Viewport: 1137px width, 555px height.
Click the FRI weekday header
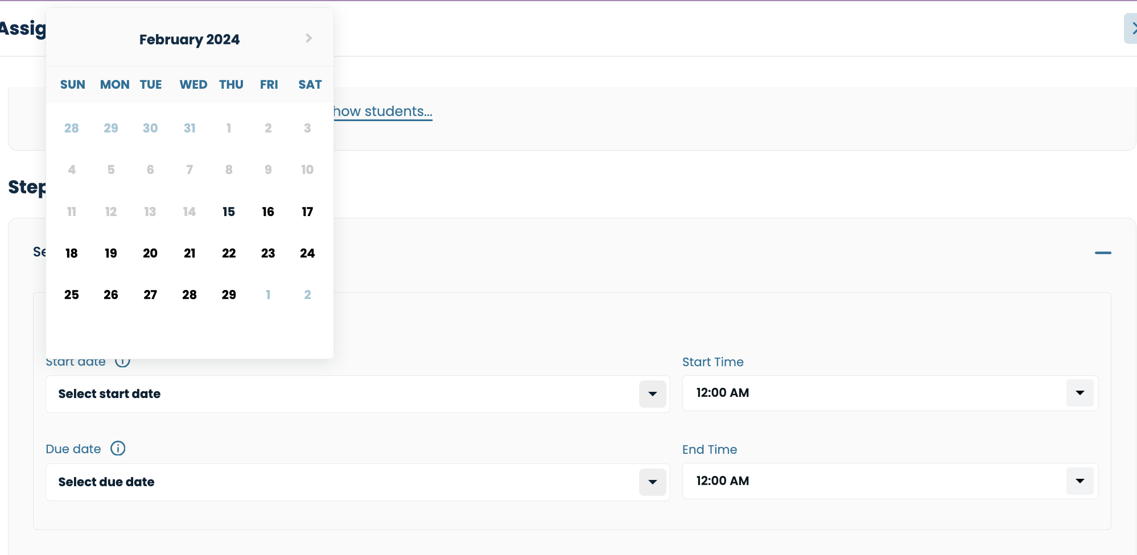269,85
